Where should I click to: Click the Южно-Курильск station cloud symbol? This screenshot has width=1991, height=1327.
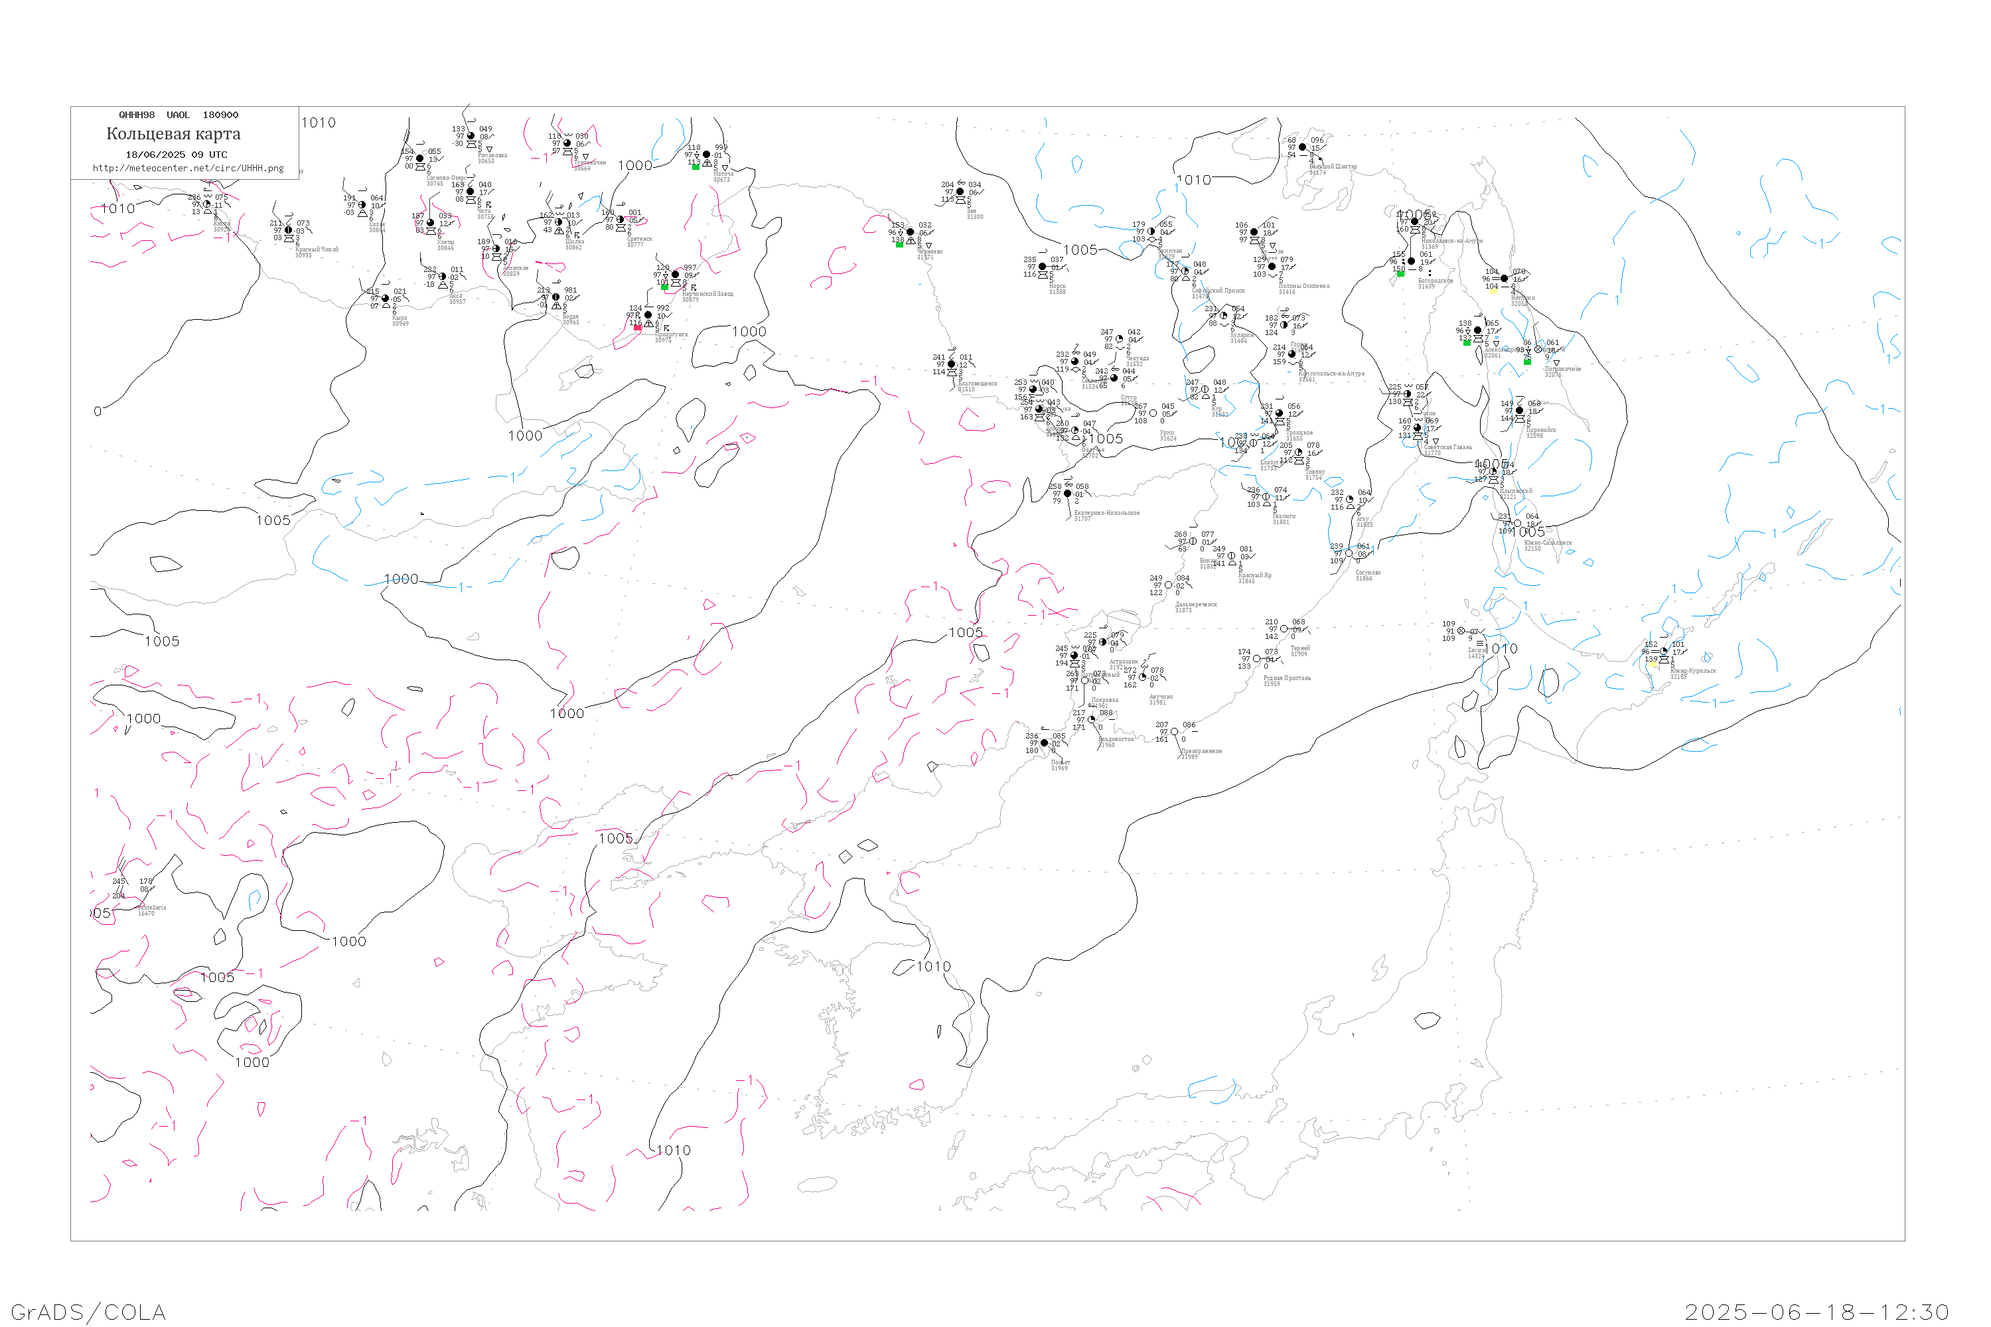coord(1664,651)
